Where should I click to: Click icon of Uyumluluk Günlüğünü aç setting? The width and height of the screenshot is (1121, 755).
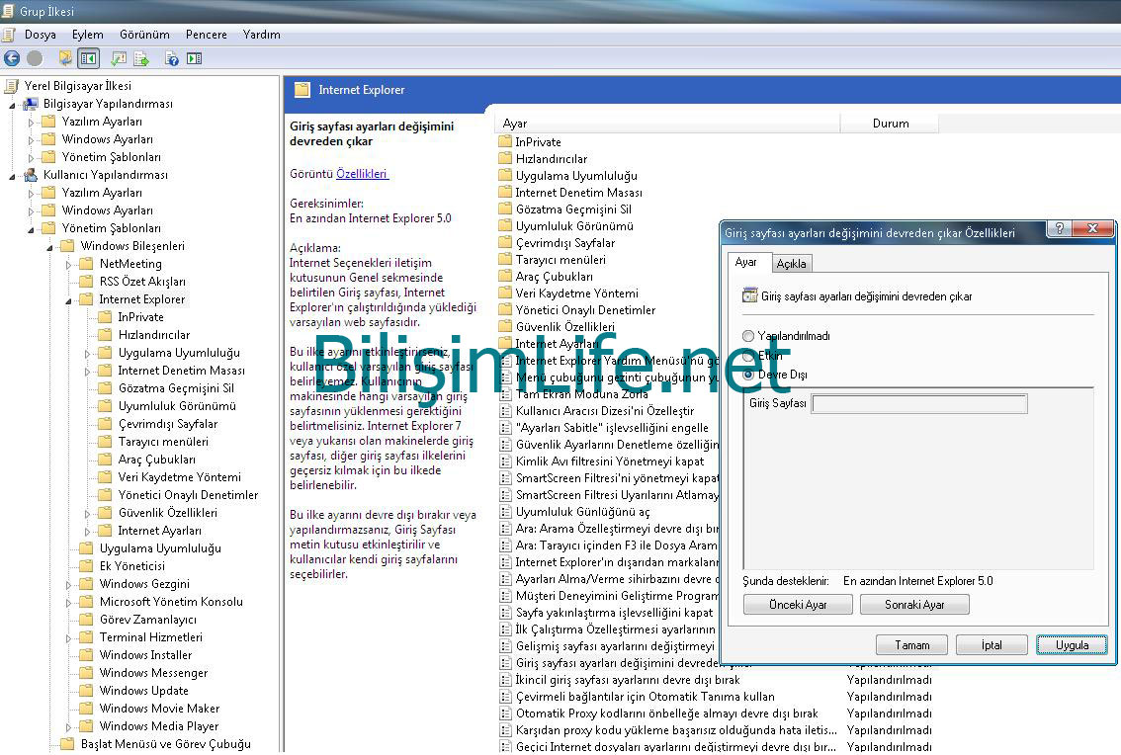(505, 512)
